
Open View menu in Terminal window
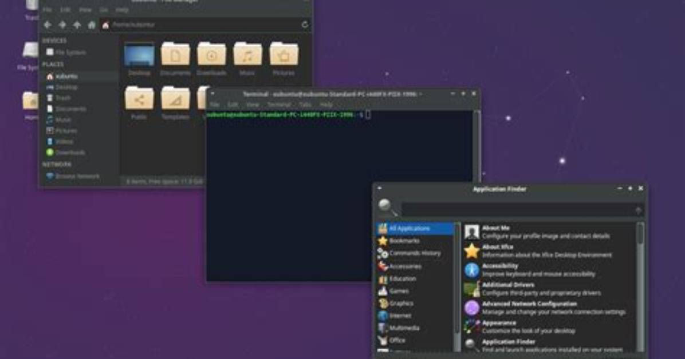pos(253,105)
